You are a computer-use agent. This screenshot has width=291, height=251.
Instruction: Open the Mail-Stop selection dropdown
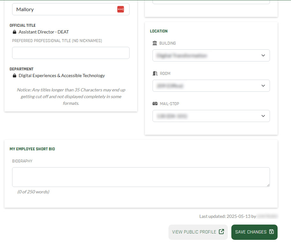(211, 116)
